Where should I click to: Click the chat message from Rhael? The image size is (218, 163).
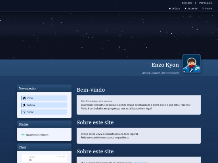click(x=44, y=159)
